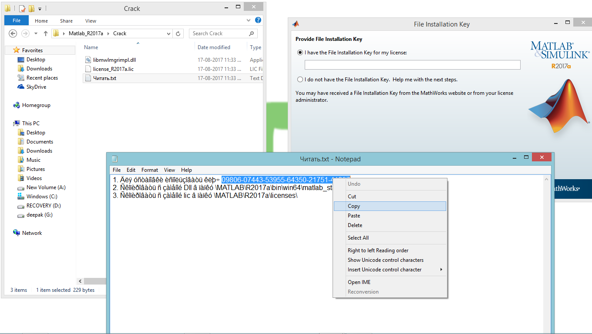Click Matlab_R2017a in the address bar
592x334 pixels.
[86, 33]
